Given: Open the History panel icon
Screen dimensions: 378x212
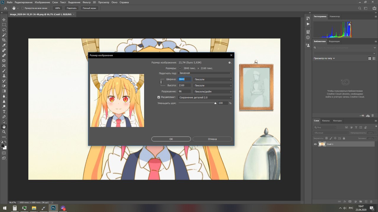Looking at the screenshot, I should (308, 19).
